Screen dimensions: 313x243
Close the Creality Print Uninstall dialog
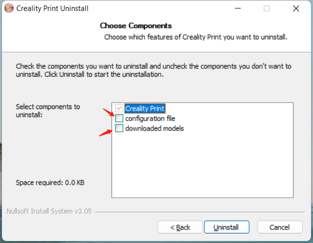(x=296, y=8)
